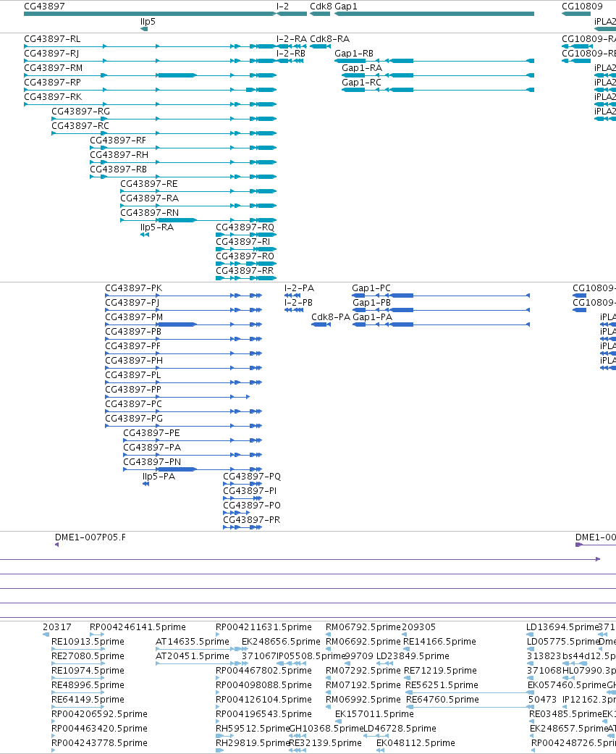This screenshot has width=616, height=754.
Task: Click the Gap1-RB transcript
Action: tap(434, 61)
